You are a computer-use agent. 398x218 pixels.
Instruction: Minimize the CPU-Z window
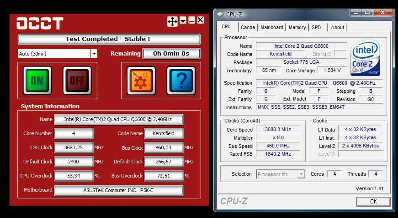click(x=356, y=12)
